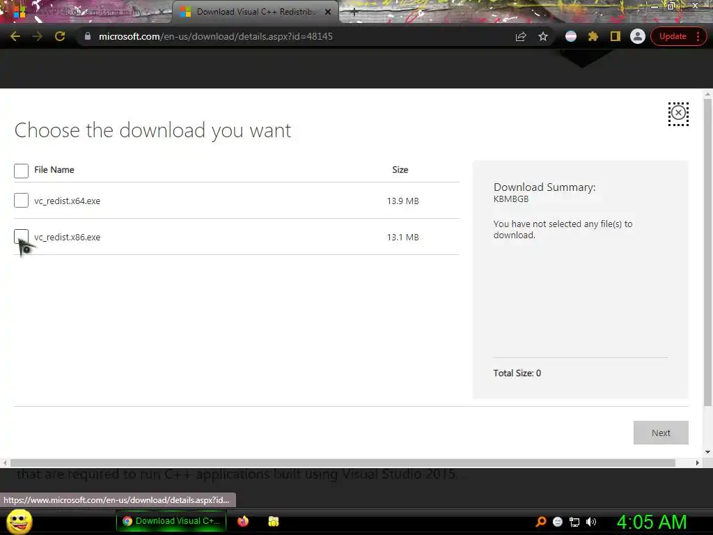The image size is (713, 535).
Task: Click the File Name column header
Action: [x=54, y=170]
